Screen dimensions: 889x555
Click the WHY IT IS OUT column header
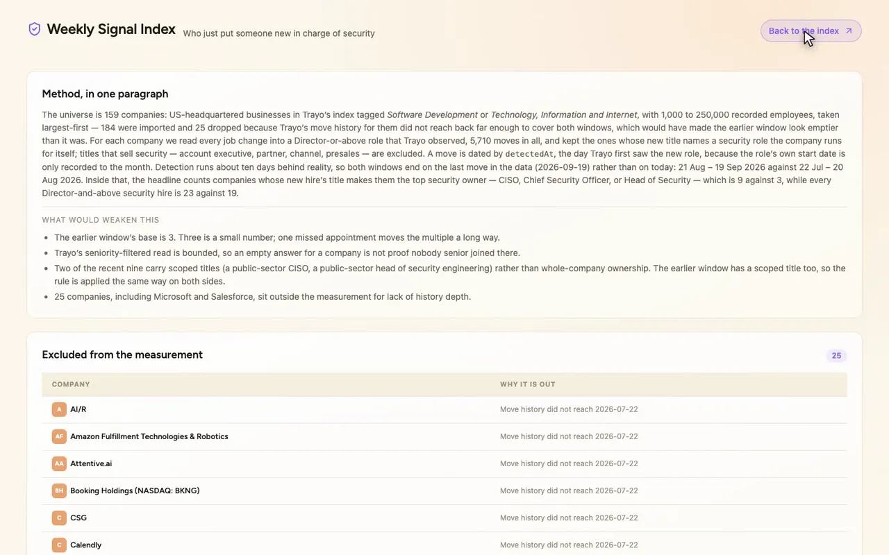(528, 384)
